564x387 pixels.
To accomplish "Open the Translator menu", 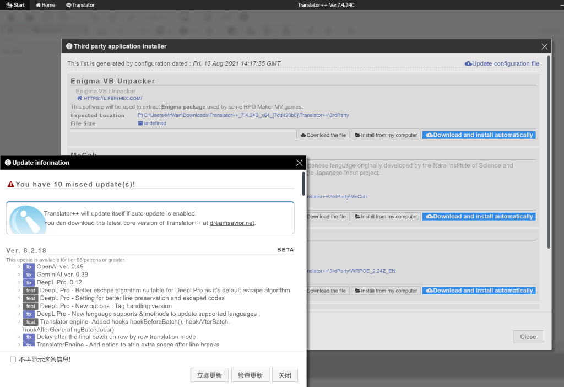I will click(x=80, y=5).
